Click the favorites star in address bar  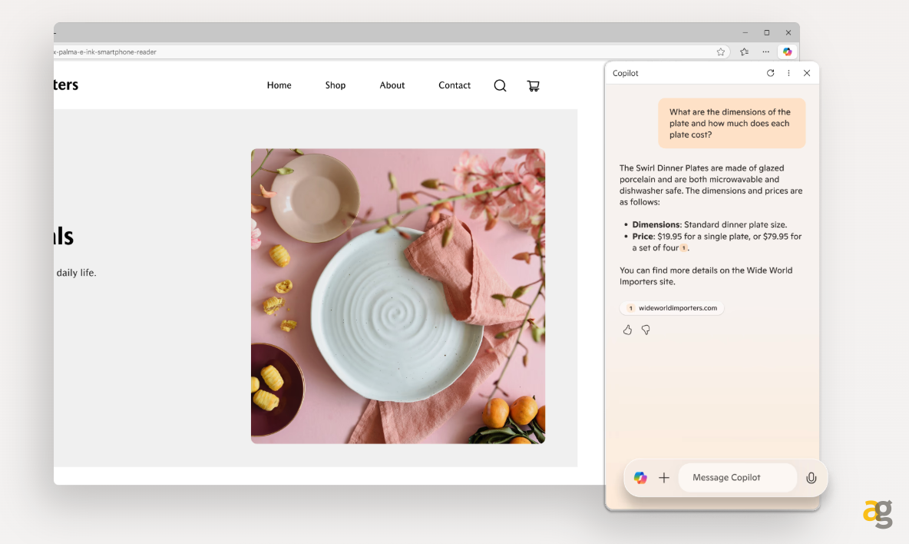click(721, 51)
